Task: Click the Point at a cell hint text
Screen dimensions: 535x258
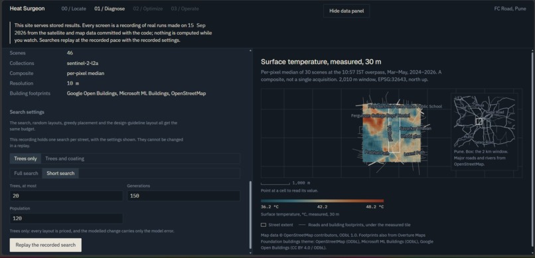Action: pos(289,191)
